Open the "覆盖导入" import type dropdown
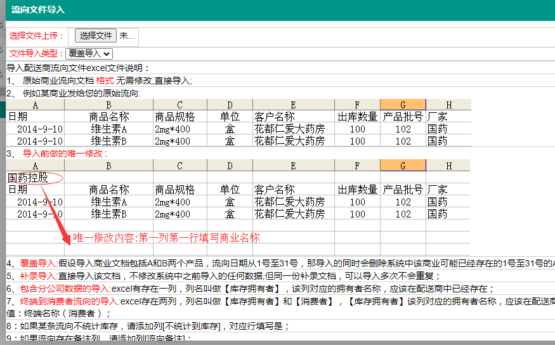Screen dimensions: 555x345 [x=89, y=54]
